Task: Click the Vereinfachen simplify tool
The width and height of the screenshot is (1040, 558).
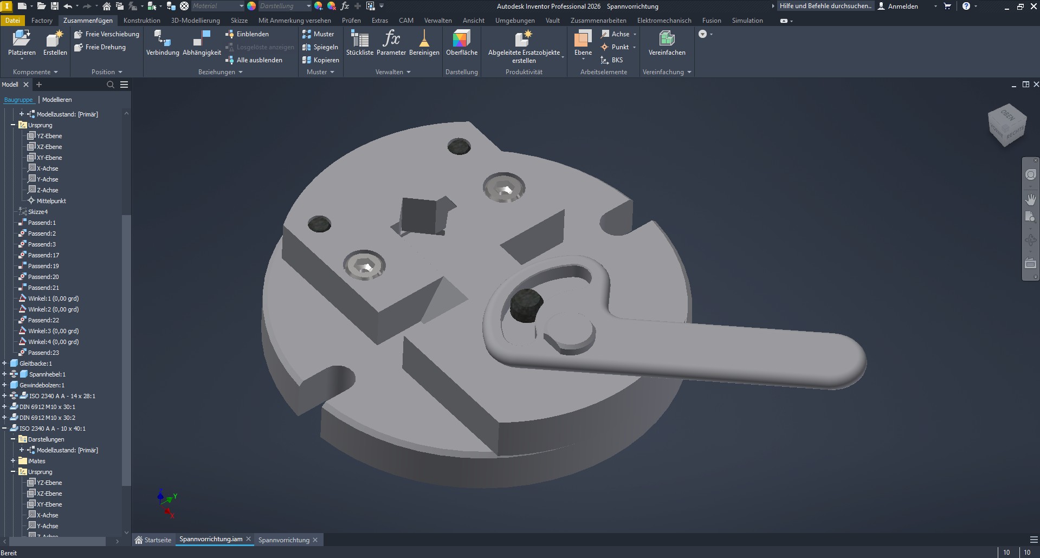Action: pos(667,39)
